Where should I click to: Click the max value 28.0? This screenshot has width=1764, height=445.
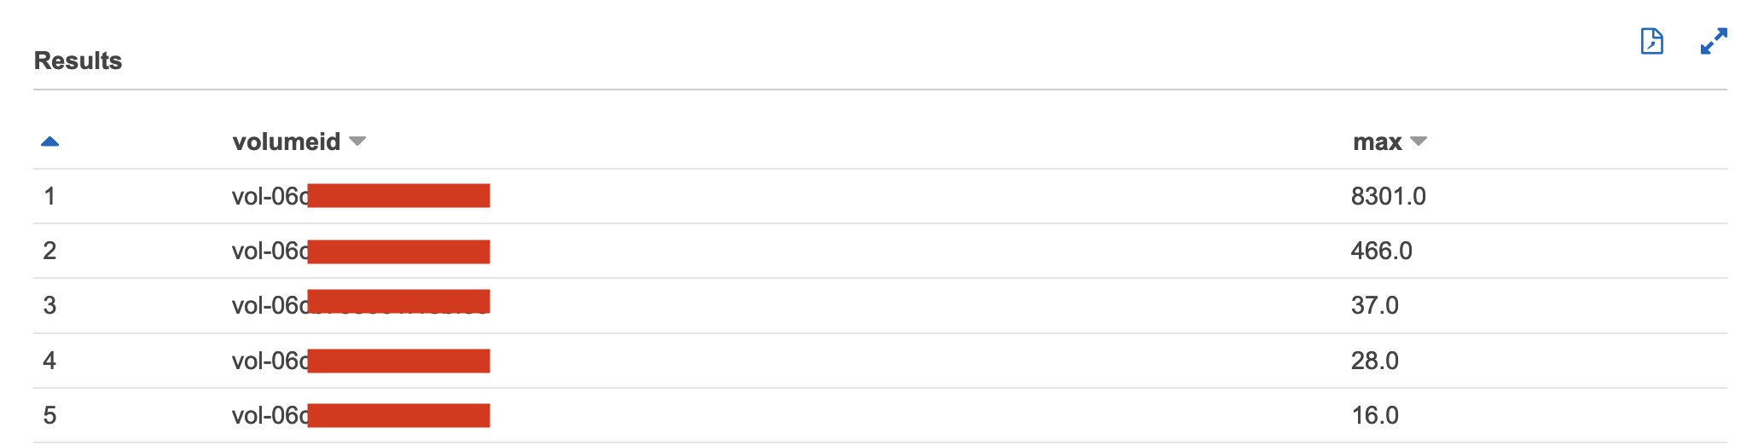point(1375,361)
